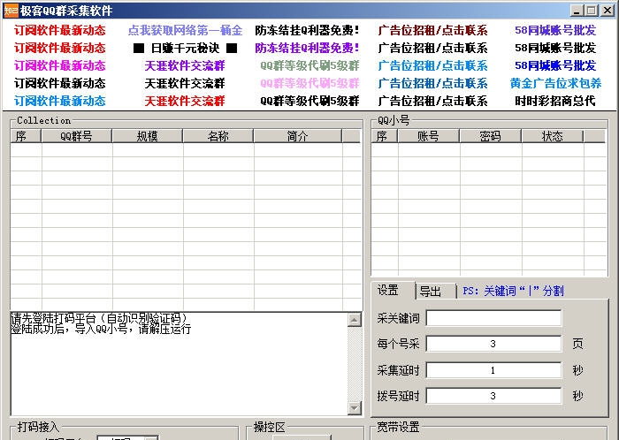Viewport: 619px width, 440px height.
Task: Click the log box scroll down arrow
Action: 355,408
